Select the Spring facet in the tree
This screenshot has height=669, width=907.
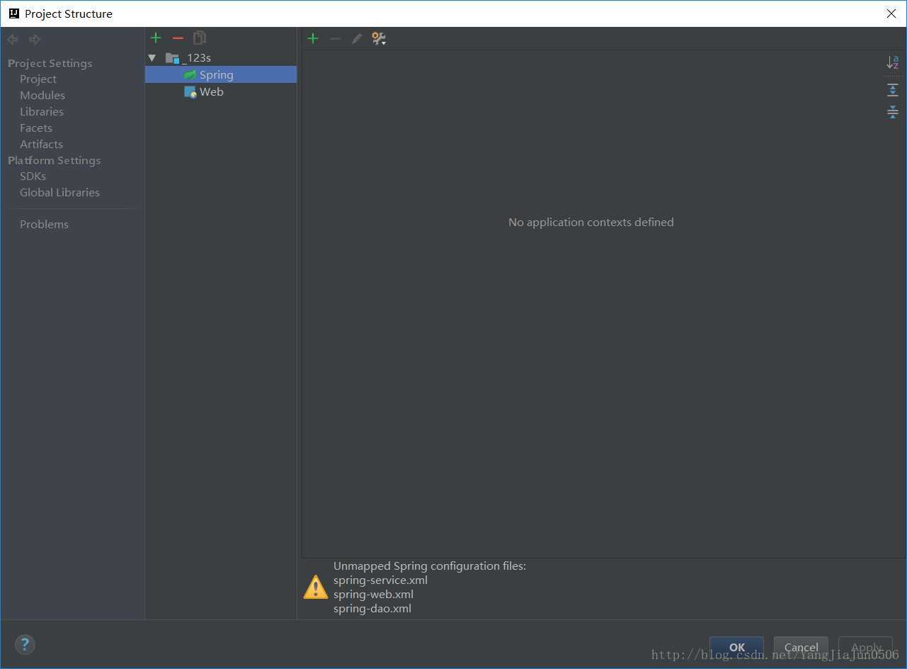221,74
